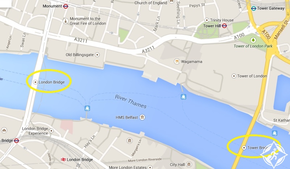Select the Tower of London Park tree icon
The width and height of the screenshot is (290, 169).
click(253, 40)
